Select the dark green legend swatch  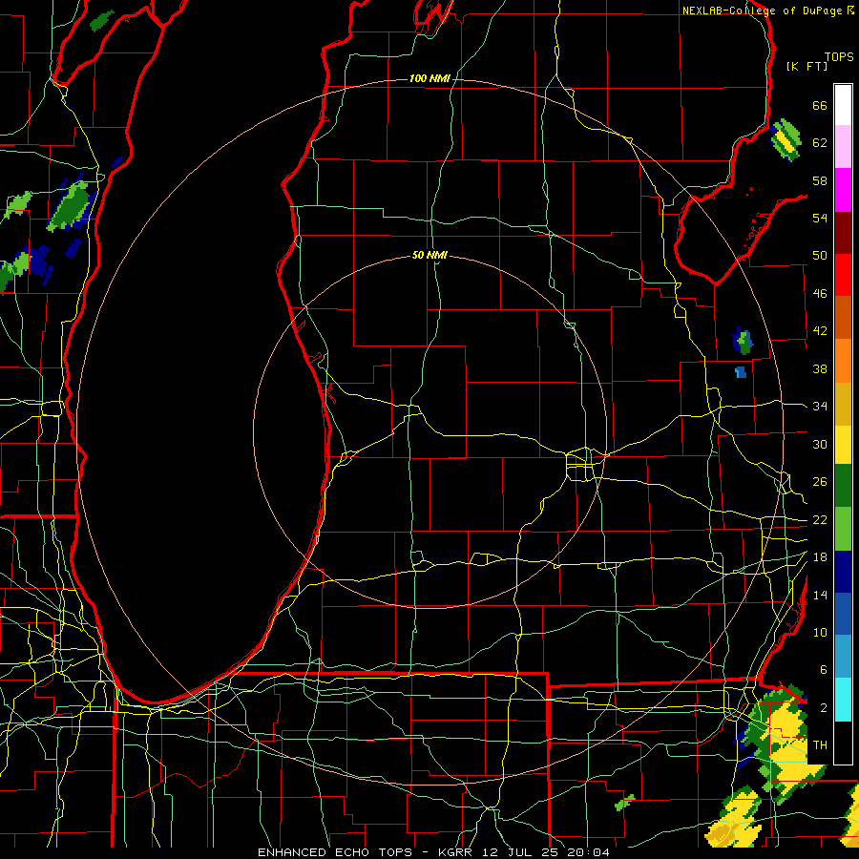[x=843, y=486]
